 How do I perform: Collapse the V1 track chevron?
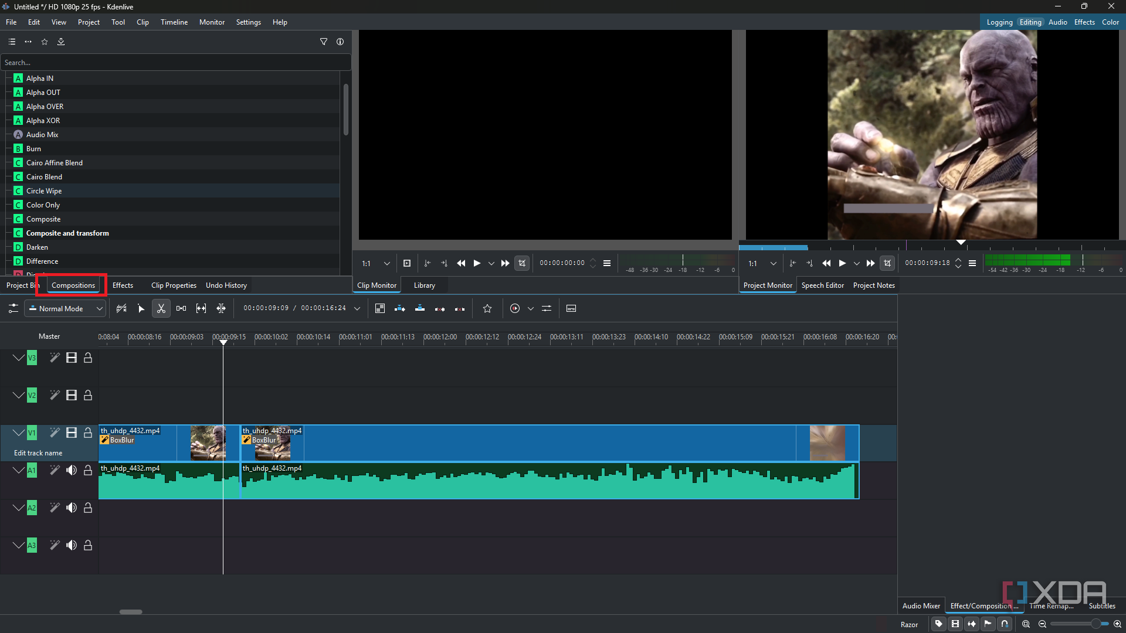coord(19,433)
